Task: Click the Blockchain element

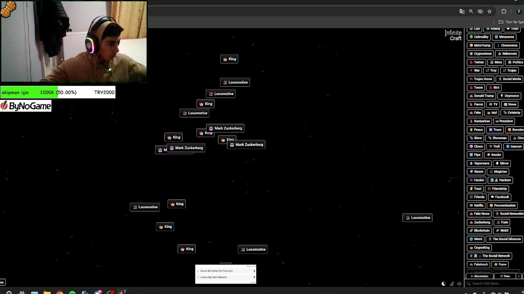Action: point(479,231)
